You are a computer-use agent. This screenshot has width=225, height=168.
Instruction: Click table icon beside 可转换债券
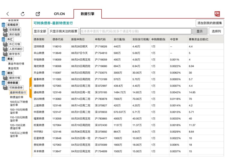(x=5, y=88)
